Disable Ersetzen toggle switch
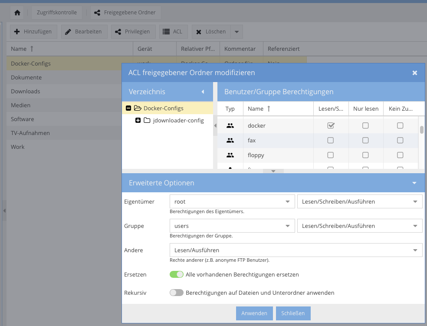The height and width of the screenshot is (326, 427). pos(177,274)
